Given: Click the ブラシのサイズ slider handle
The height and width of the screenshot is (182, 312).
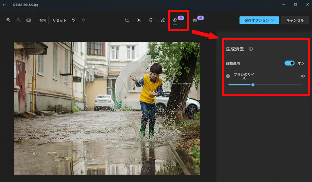Looking at the screenshot, I should pyautogui.click(x=253, y=85).
